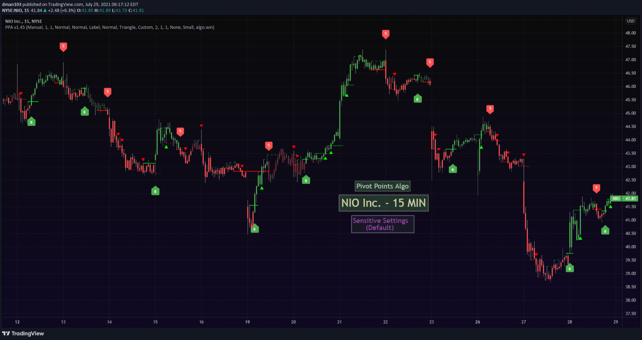Select the Buy marker near 42.00 on the 15th
Image resolution: width=642 pixels, height=340 pixels.
coord(155,190)
